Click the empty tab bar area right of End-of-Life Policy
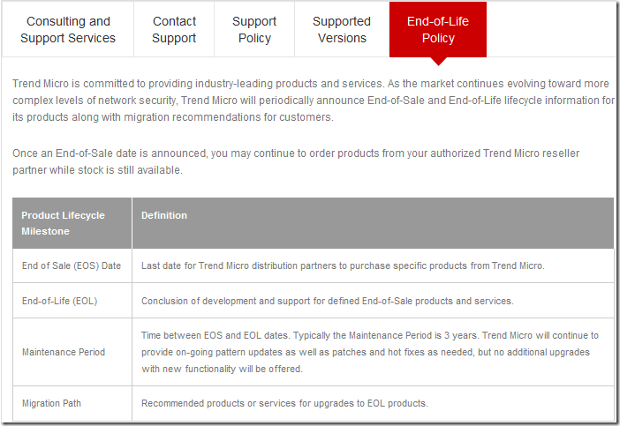This screenshot has width=620, height=426. tap(552, 30)
